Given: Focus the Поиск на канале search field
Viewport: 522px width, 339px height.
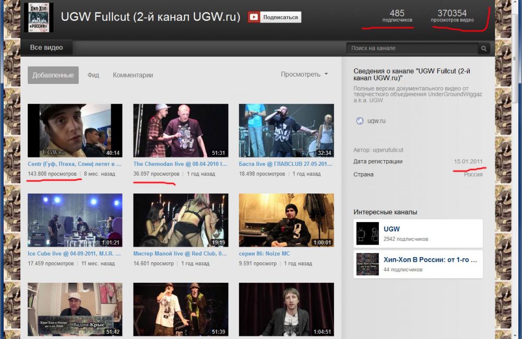Looking at the screenshot, I should point(412,48).
